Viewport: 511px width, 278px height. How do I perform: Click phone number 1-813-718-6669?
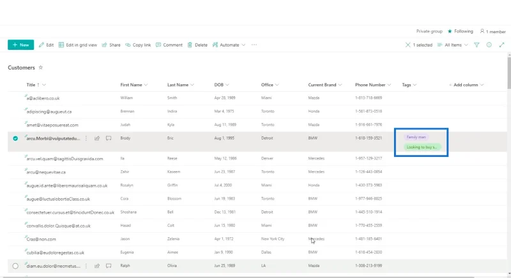pyautogui.click(x=369, y=98)
